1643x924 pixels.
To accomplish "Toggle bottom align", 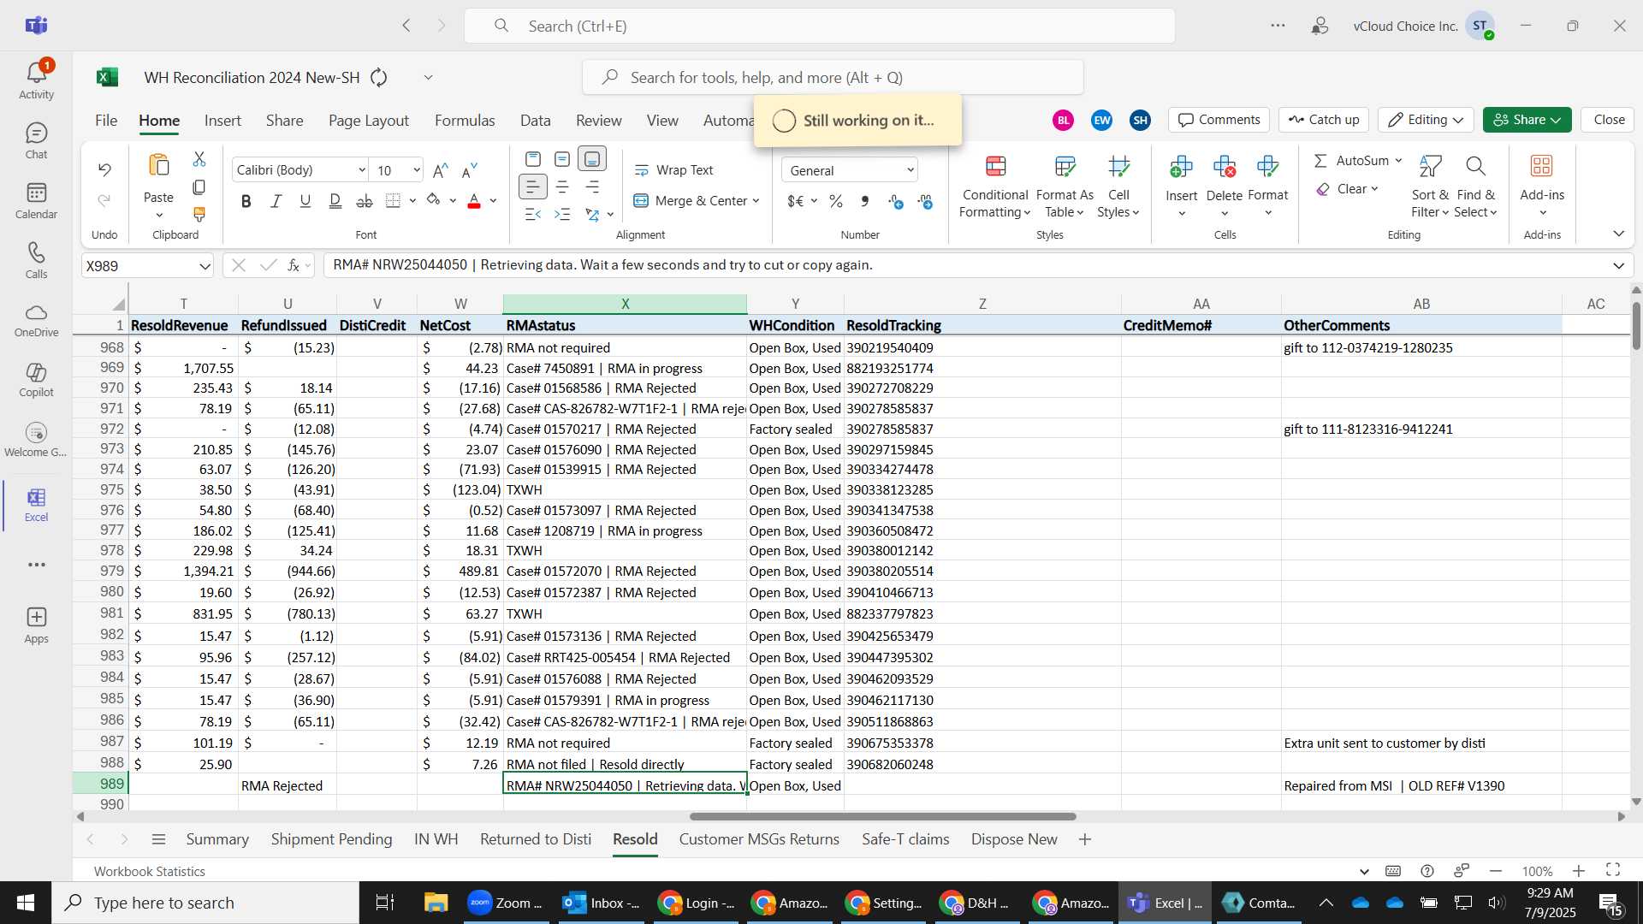I will pyautogui.click(x=592, y=159).
